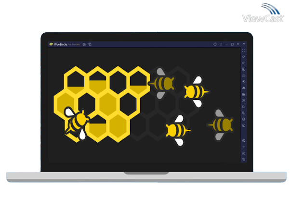The image size is (290, 199).
Task: Open the help question mark icon
Action: (215, 44)
